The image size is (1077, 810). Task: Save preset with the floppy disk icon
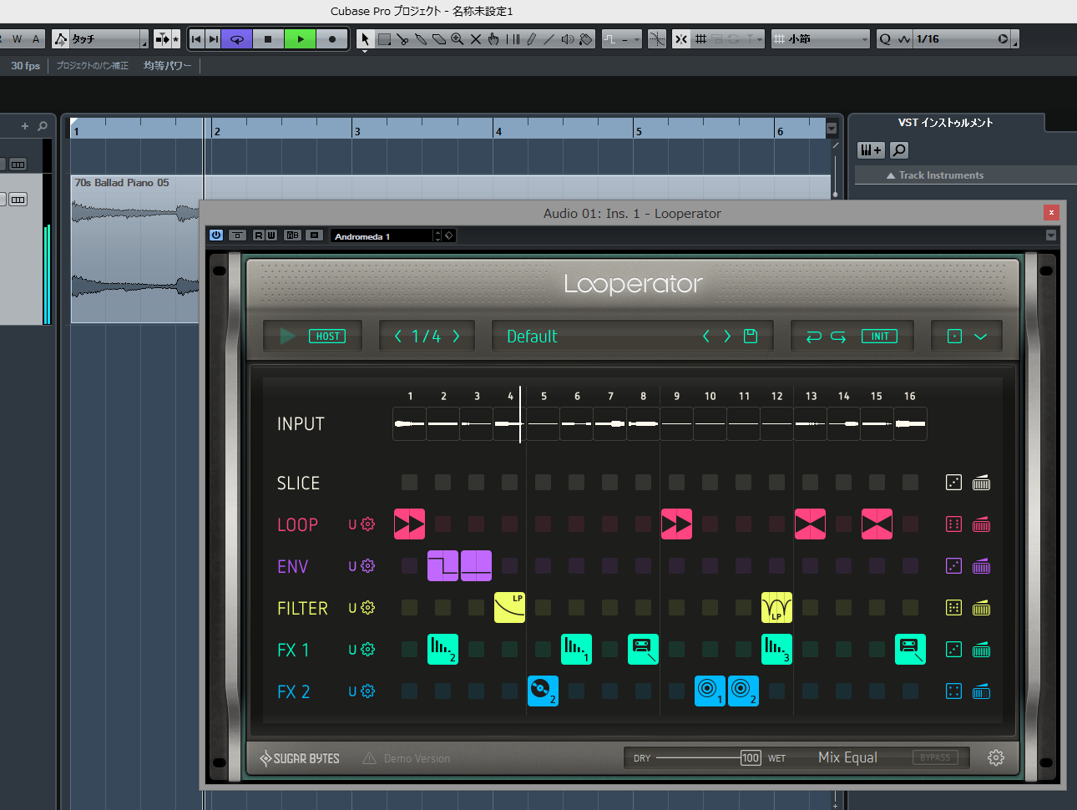(x=751, y=336)
